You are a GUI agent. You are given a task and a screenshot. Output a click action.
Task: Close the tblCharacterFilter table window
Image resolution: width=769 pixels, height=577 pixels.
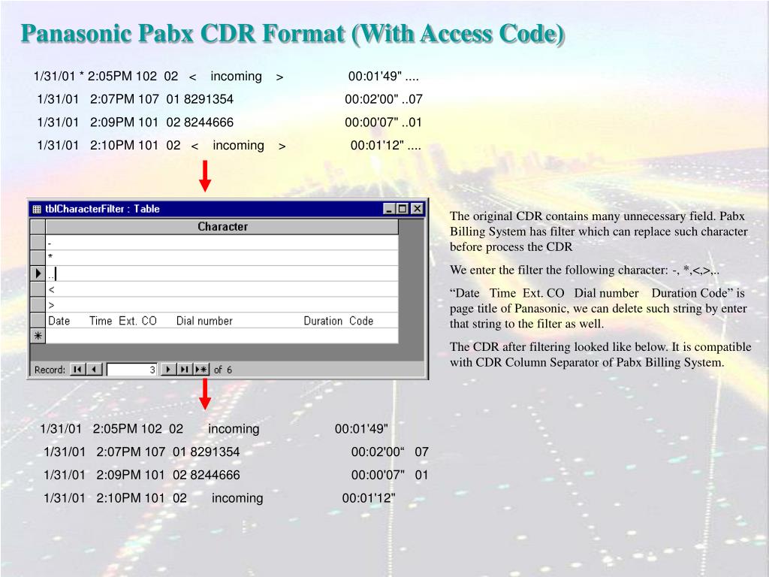pyautogui.click(x=417, y=209)
